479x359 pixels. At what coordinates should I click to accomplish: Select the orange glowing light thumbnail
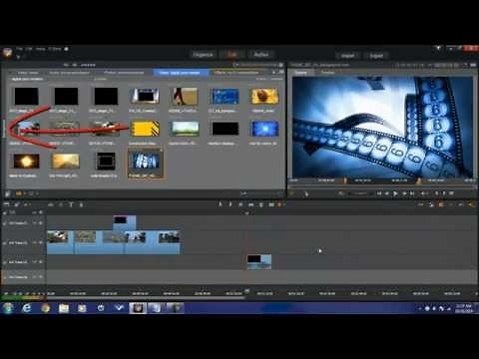pos(26,162)
